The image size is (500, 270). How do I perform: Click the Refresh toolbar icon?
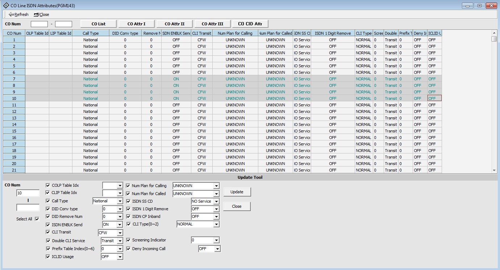click(x=11, y=14)
